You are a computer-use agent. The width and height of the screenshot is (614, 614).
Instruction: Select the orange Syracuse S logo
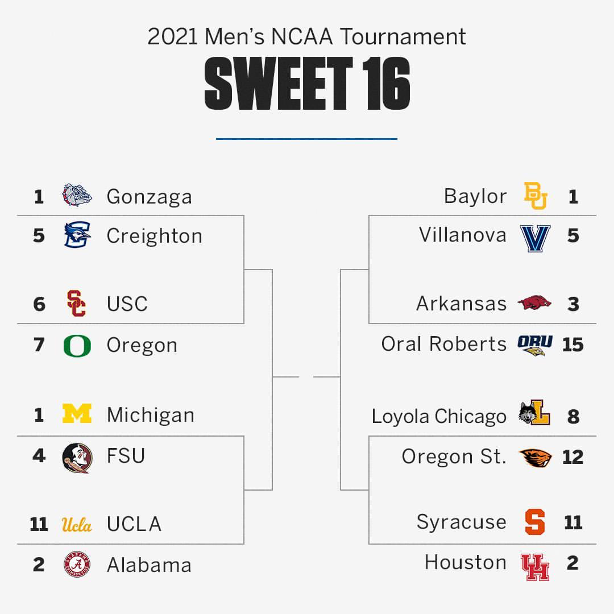click(x=535, y=522)
